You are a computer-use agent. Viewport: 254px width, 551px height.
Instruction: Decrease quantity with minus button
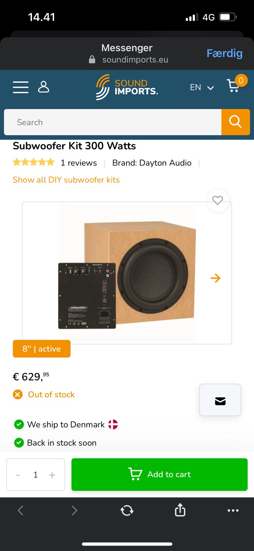[18, 475]
